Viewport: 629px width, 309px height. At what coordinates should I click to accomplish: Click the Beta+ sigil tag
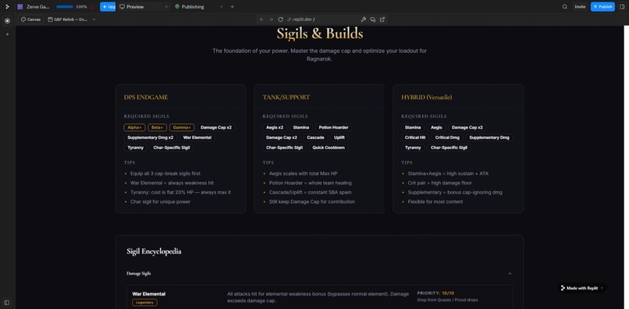click(158, 127)
